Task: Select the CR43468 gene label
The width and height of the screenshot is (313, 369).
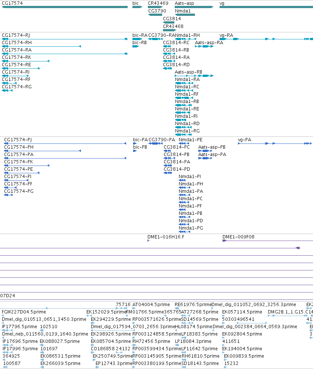Action: coord(173,26)
